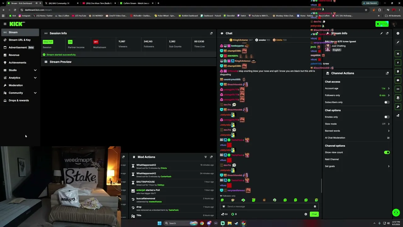Viewport: 403px width, 227px height.
Task: Open the Moderation page
Action: coord(20,85)
